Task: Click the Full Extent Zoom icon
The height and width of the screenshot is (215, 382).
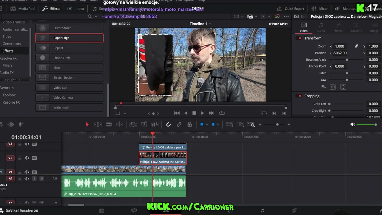Action: tap(229, 125)
